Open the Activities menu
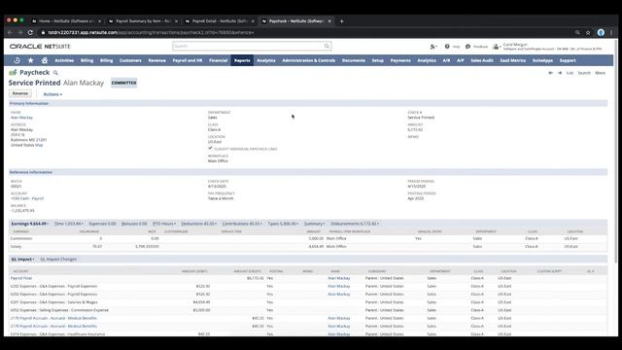The height and width of the screenshot is (350, 622). tap(64, 60)
